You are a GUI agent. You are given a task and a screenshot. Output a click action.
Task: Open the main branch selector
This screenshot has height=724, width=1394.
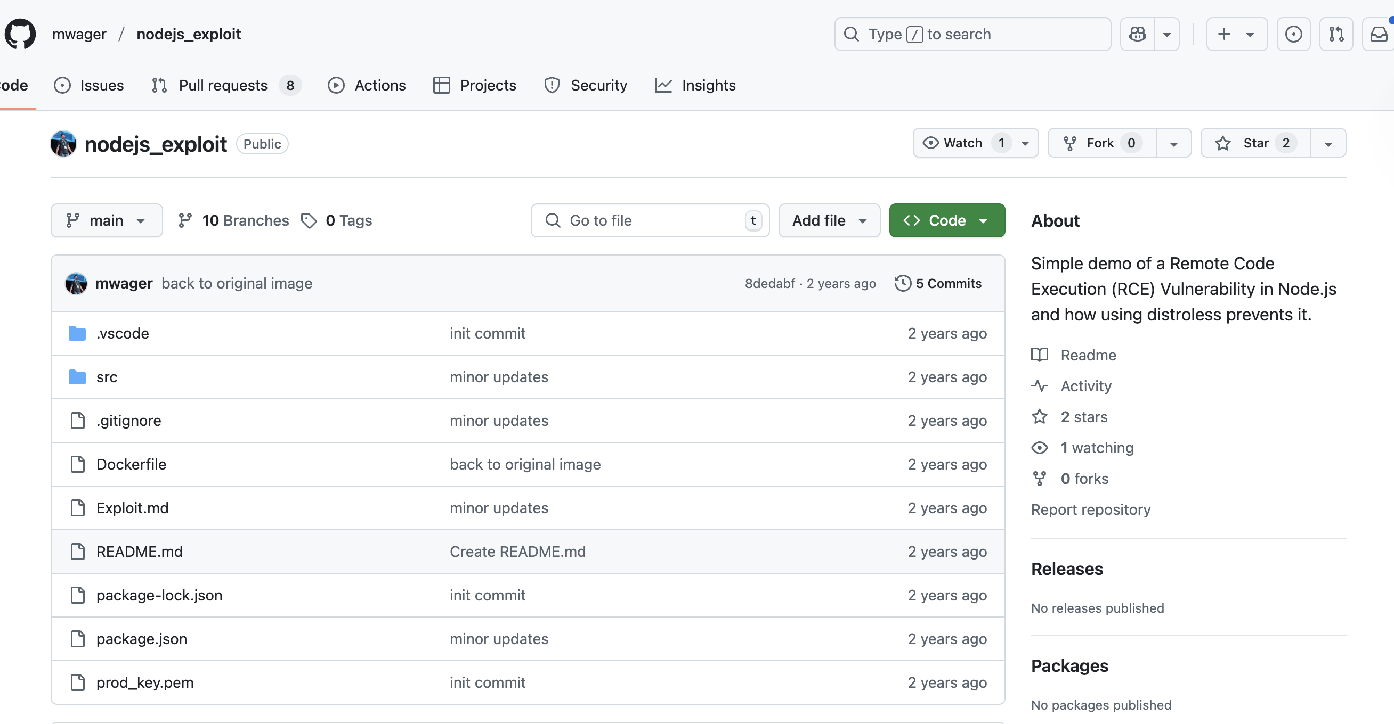click(107, 220)
